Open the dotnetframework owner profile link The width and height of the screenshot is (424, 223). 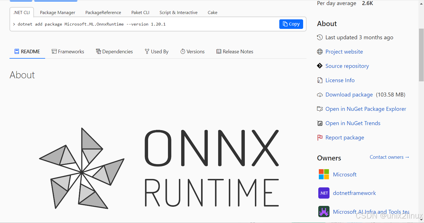click(354, 193)
